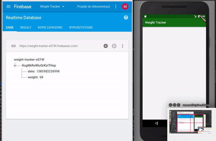The height and width of the screenshot is (141, 216).
Task: Click the recordMyDesktop preview thumbnail
Action: click(190, 122)
